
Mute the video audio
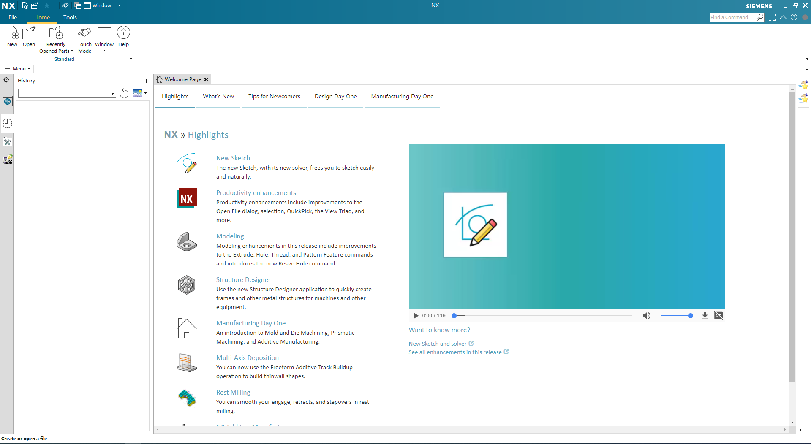click(x=646, y=316)
